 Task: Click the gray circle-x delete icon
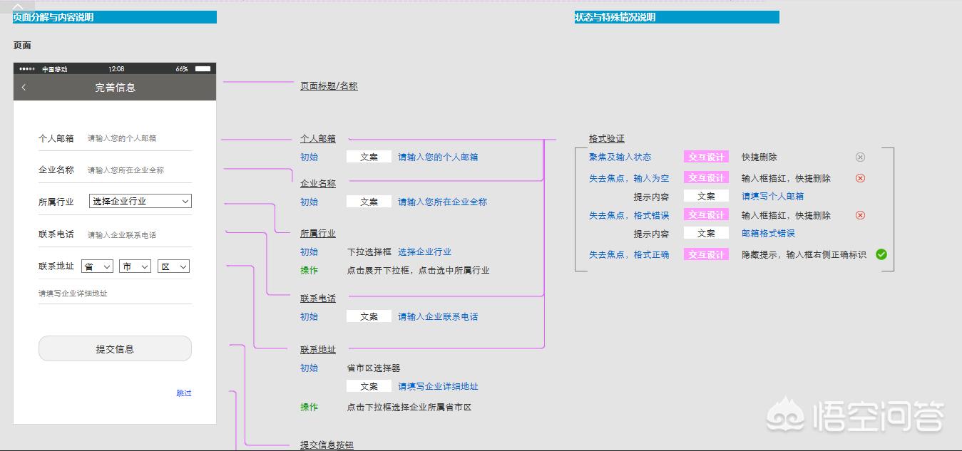[860, 157]
